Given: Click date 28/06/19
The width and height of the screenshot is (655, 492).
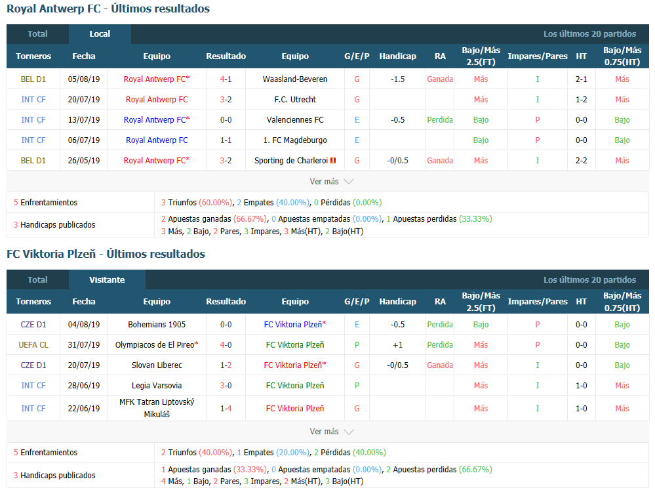Looking at the screenshot, I should [84, 386].
